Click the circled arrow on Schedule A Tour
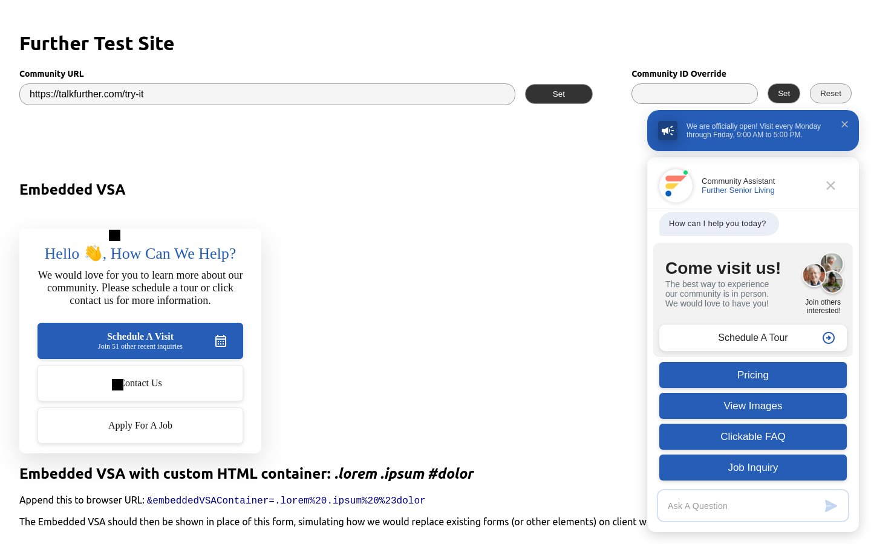 829,338
